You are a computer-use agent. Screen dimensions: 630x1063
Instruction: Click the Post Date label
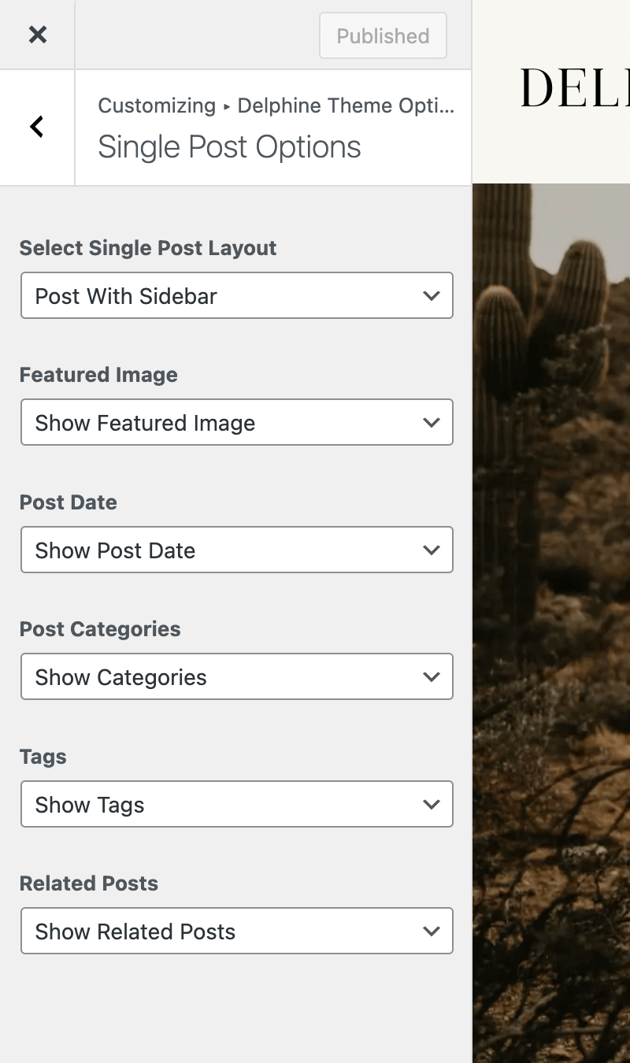pyautogui.click(x=69, y=502)
